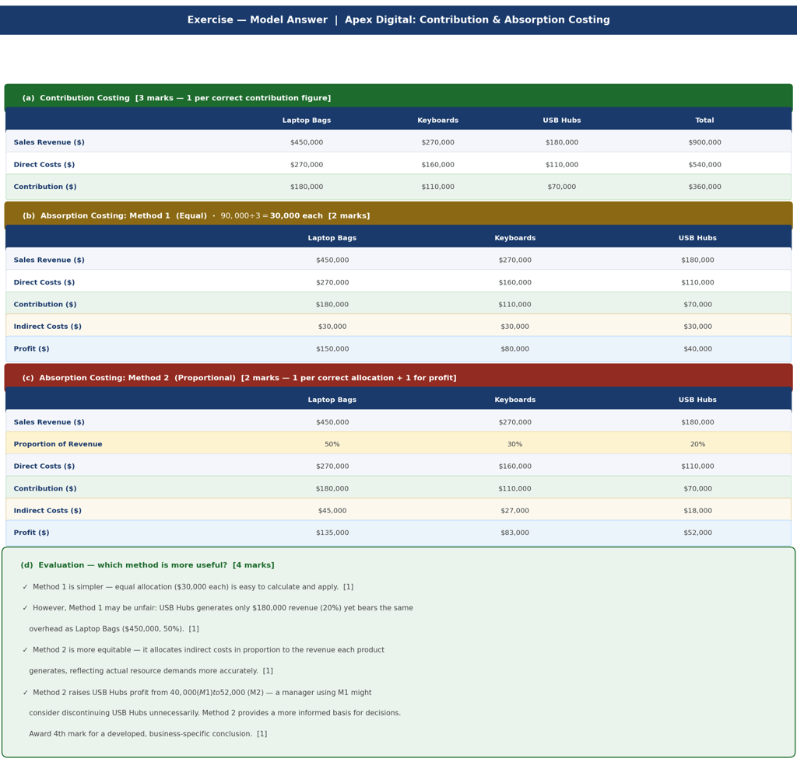Click the Absorption Costing Method 2 header

click(398, 378)
